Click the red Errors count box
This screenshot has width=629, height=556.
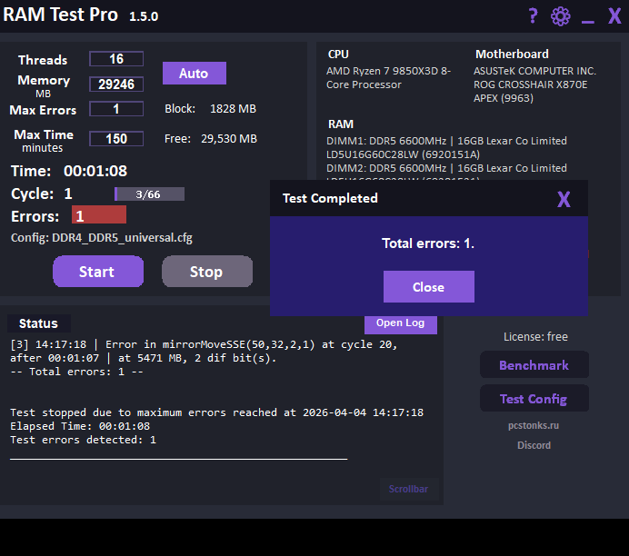click(x=99, y=215)
